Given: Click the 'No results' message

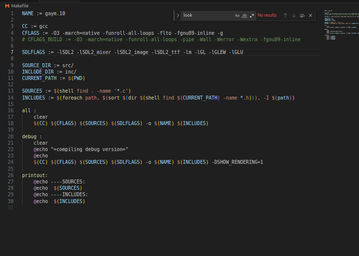Looking at the screenshot, I should coord(267,15).
